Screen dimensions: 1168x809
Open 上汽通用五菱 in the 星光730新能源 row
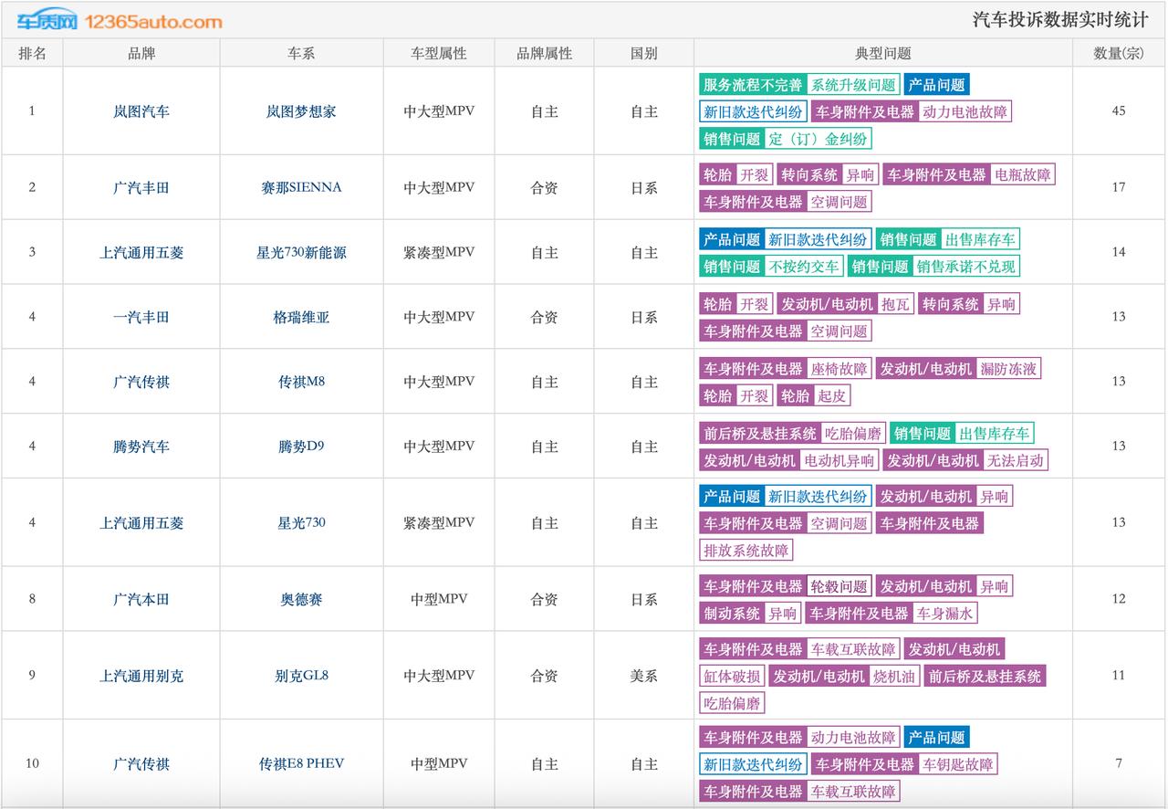[x=141, y=252]
